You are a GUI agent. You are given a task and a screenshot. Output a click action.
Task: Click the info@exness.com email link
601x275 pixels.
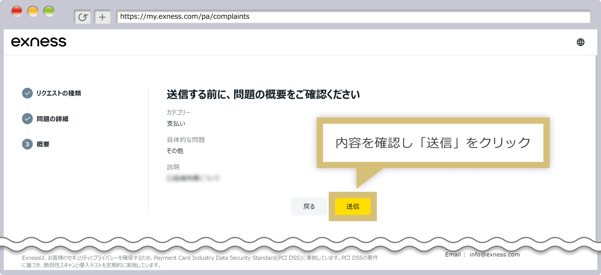click(495, 255)
